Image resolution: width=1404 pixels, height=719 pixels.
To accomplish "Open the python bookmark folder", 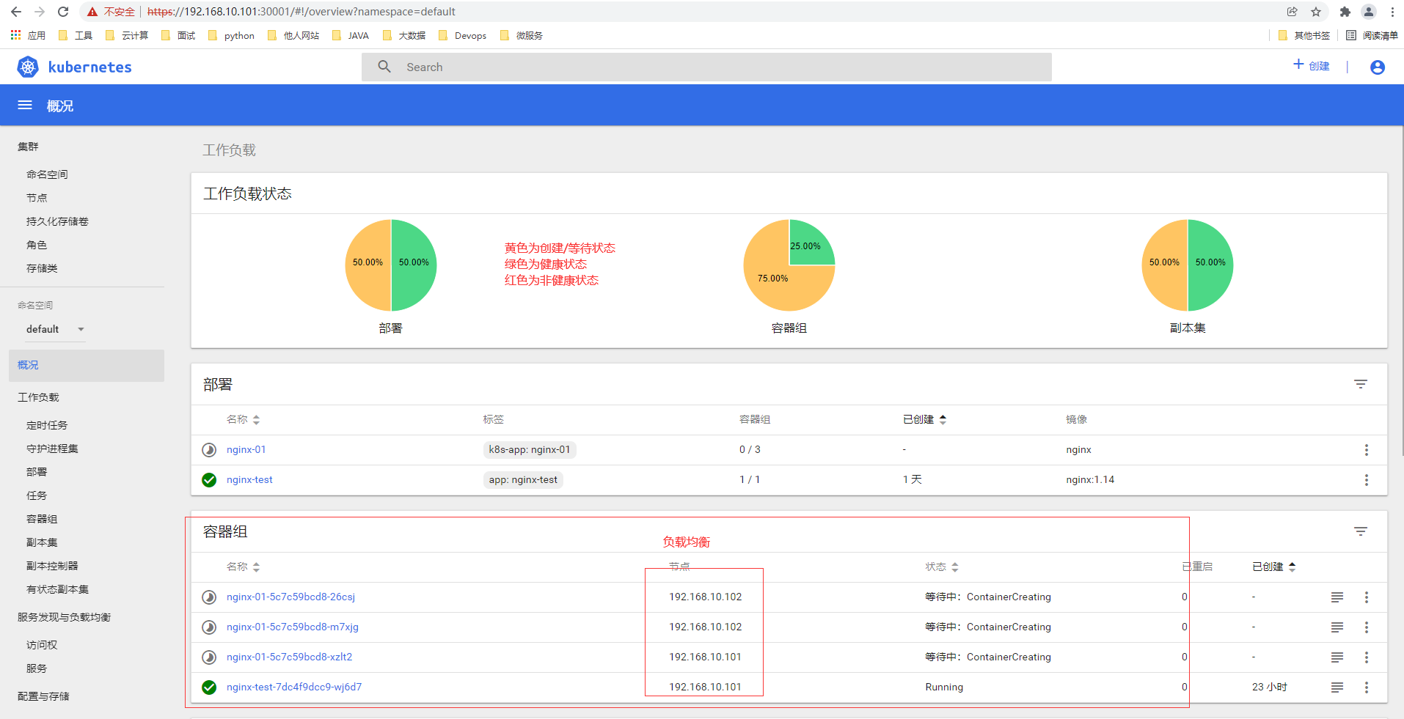I will click(x=231, y=35).
